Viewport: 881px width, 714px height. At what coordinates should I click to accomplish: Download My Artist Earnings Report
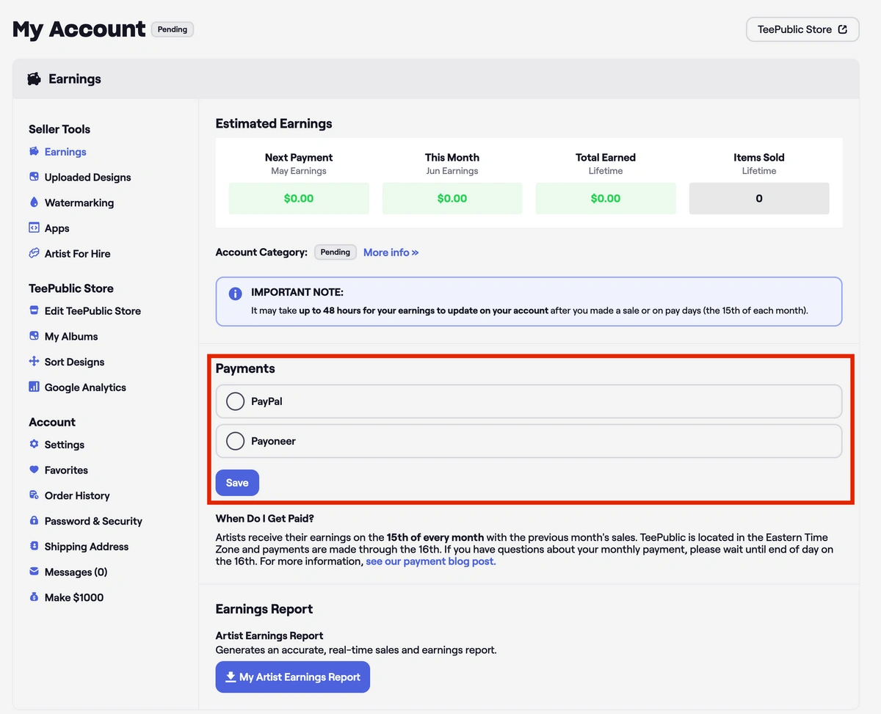click(x=293, y=677)
